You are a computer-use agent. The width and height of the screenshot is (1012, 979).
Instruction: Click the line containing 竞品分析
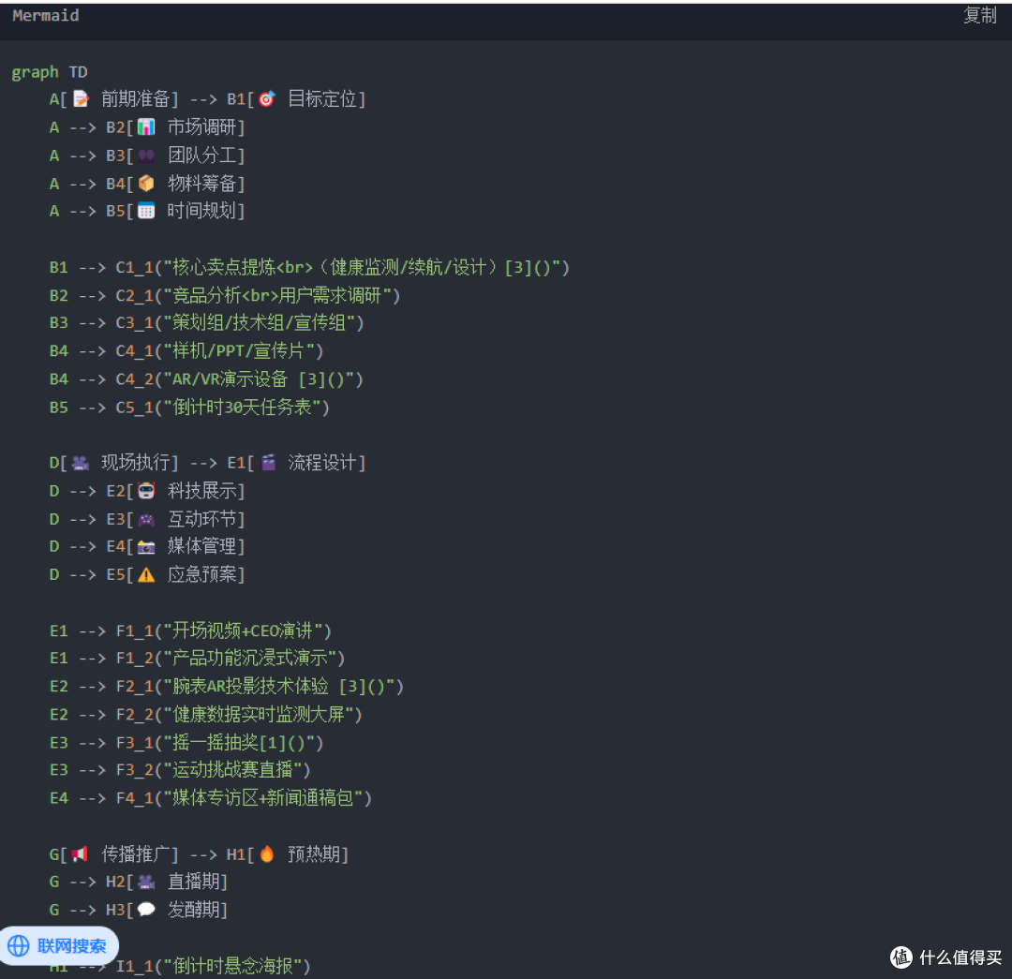coord(225,295)
